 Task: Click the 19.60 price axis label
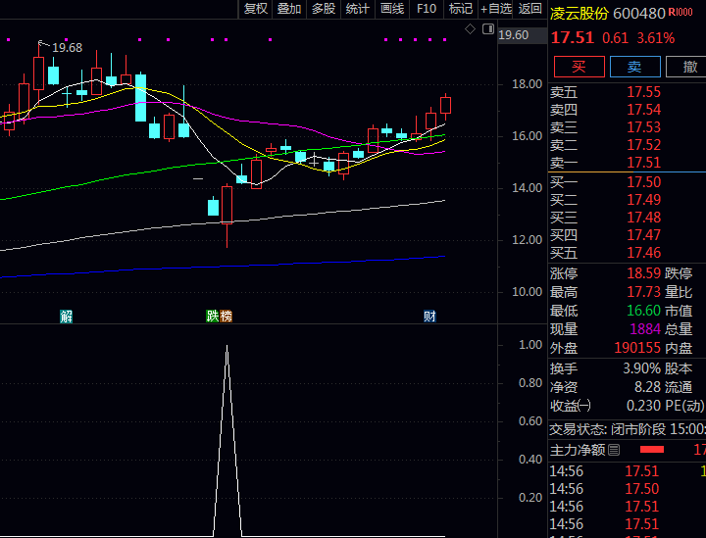coord(513,35)
